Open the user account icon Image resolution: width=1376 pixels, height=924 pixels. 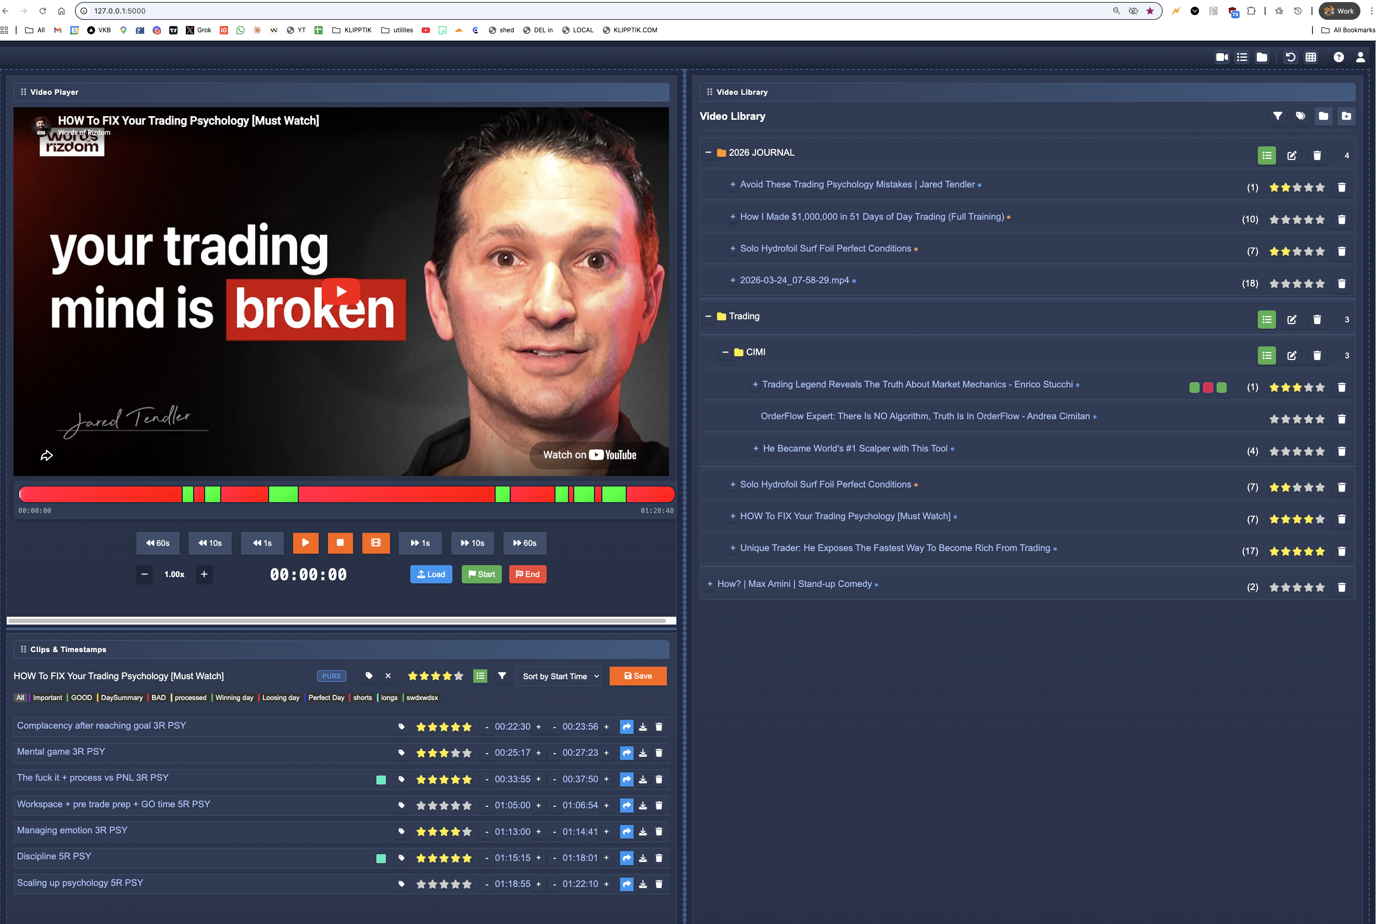[x=1361, y=57]
